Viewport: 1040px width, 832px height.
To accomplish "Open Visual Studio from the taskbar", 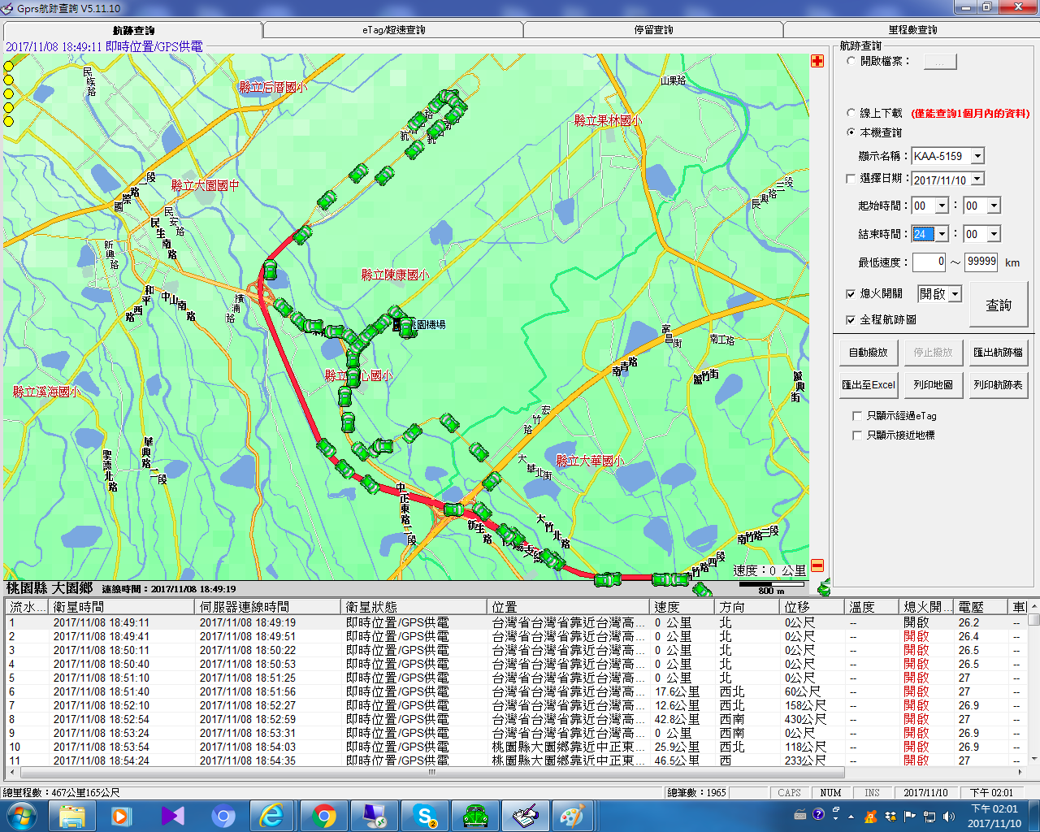I will pyautogui.click(x=172, y=816).
